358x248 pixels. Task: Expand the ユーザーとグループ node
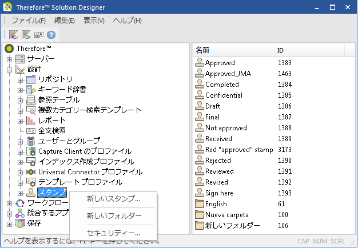coord(21,142)
